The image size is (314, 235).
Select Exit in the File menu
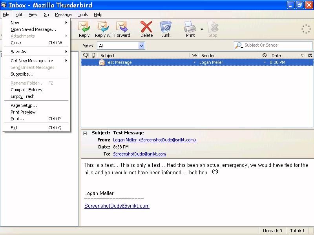[36, 128]
